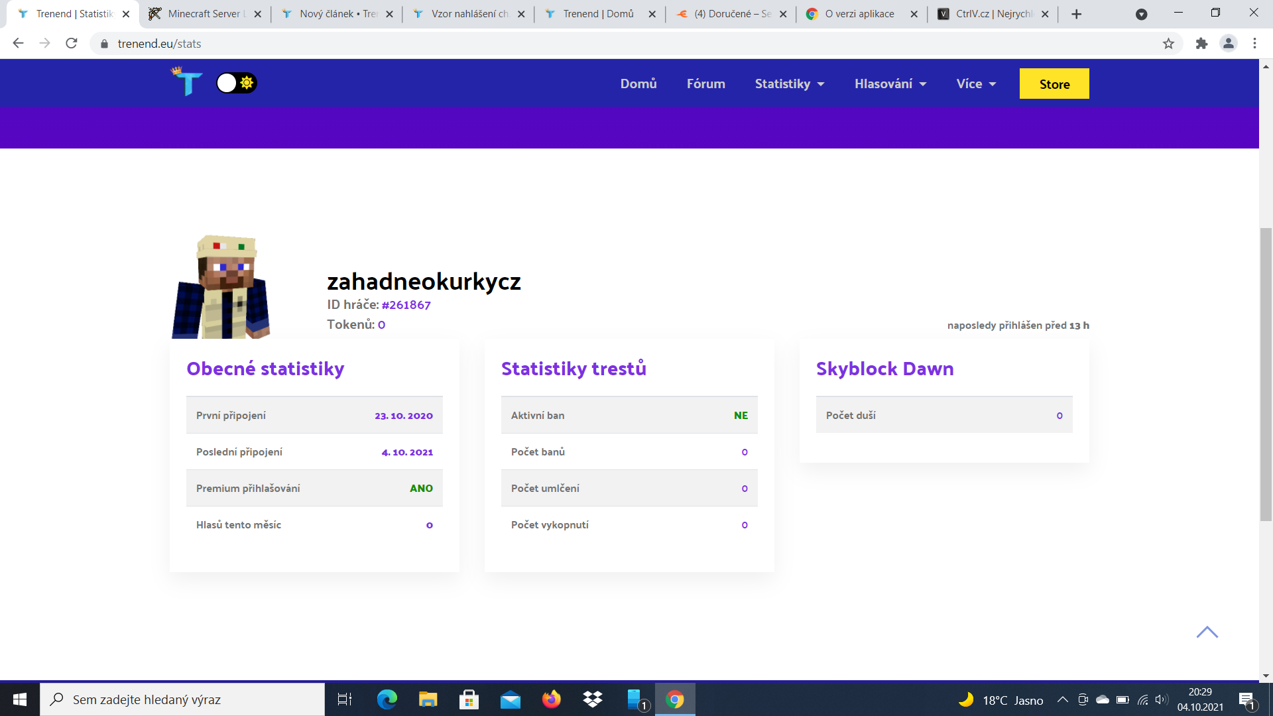Toggle the dark/light theme switch
Viewport: 1273px width, 716px height.
coord(237,83)
